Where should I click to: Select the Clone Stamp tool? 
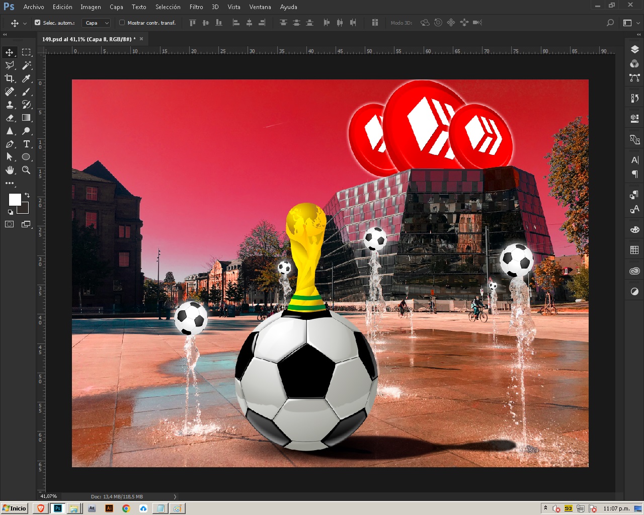pos(10,105)
